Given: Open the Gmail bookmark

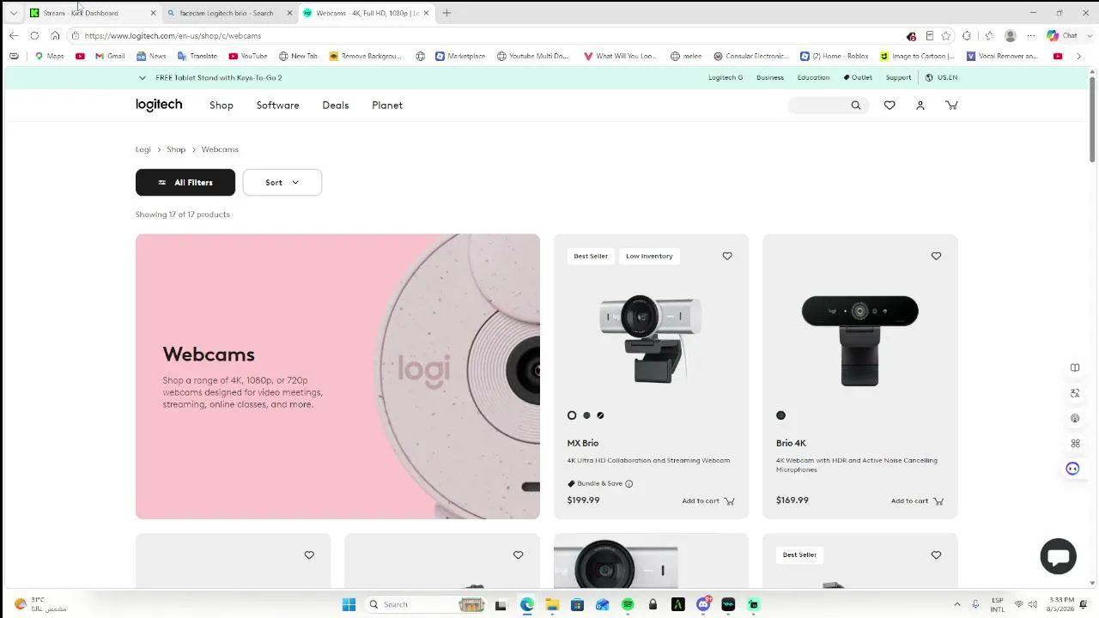Looking at the screenshot, I should (110, 57).
